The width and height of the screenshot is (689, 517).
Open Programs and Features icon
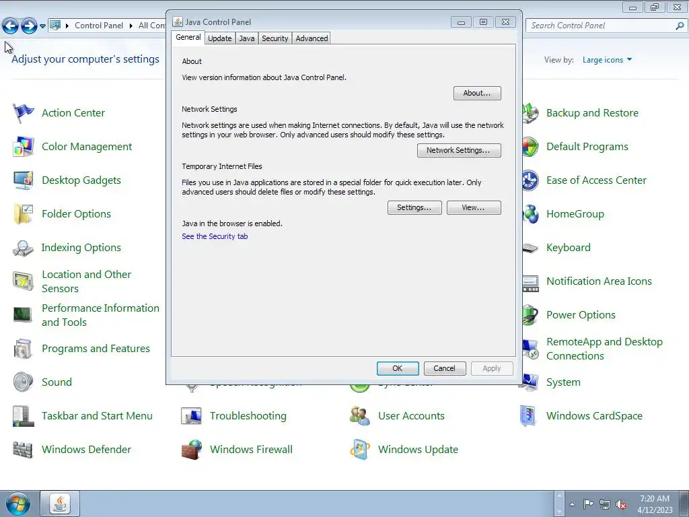tap(23, 349)
